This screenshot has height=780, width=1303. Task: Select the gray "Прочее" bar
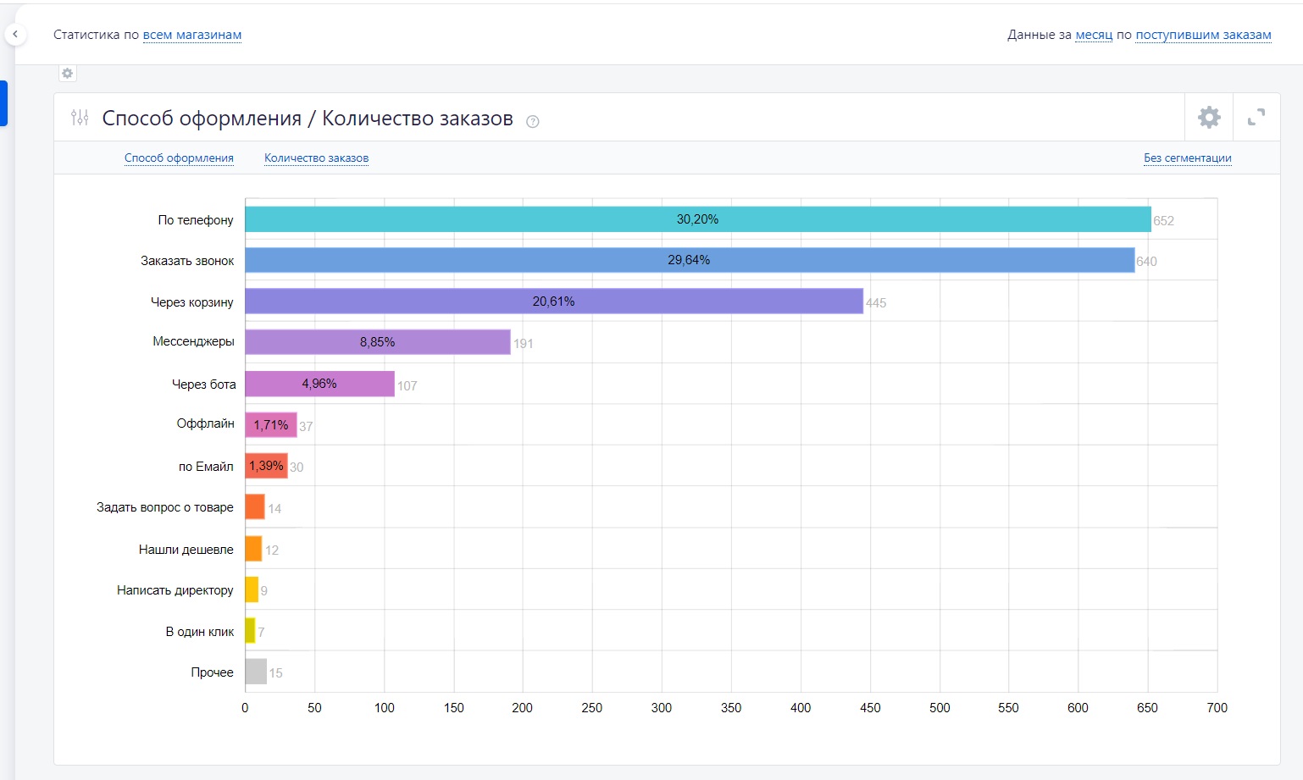click(x=256, y=672)
